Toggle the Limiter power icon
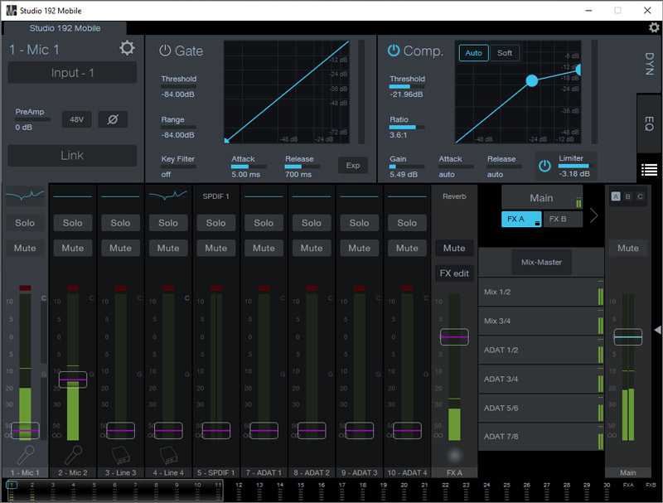 click(544, 166)
